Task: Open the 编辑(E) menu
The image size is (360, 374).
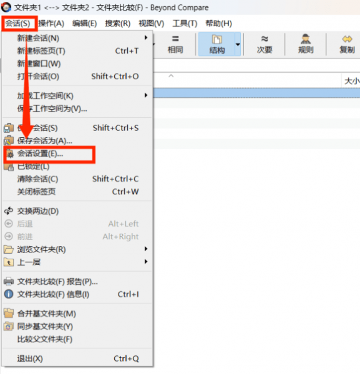Action: tap(84, 24)
